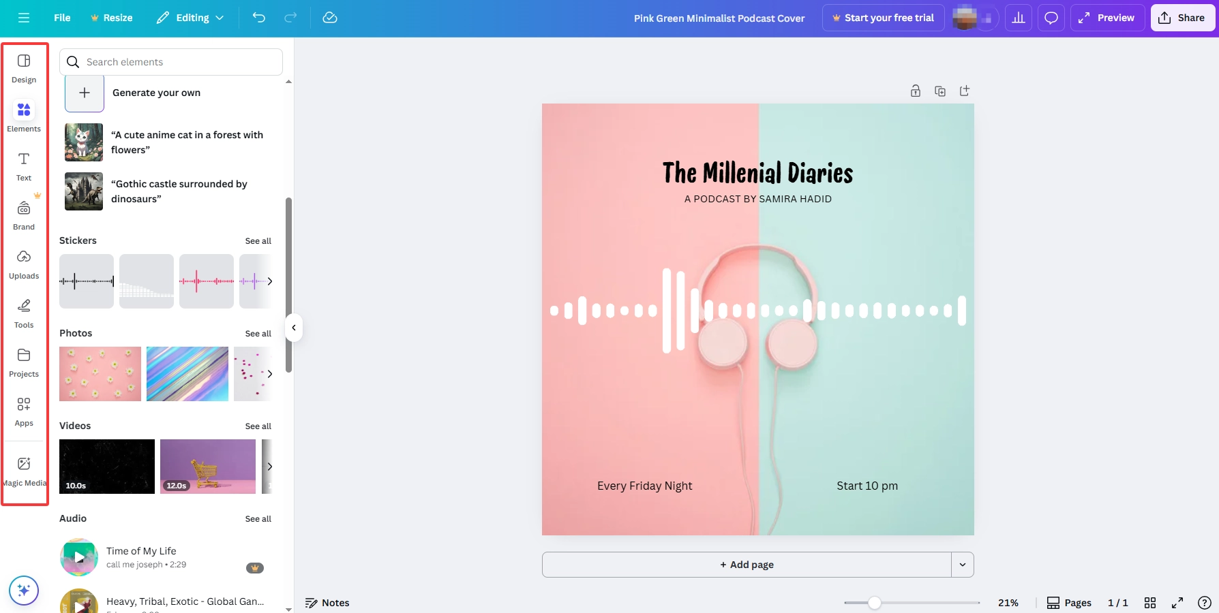
Task: Open the Add page dropdown arrow
Action: pyautogui.click(x=962, y=565)
